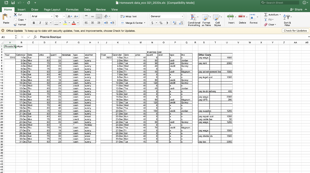Open the Review tab
The image size is (310, 173).
[x=101, y=9]
